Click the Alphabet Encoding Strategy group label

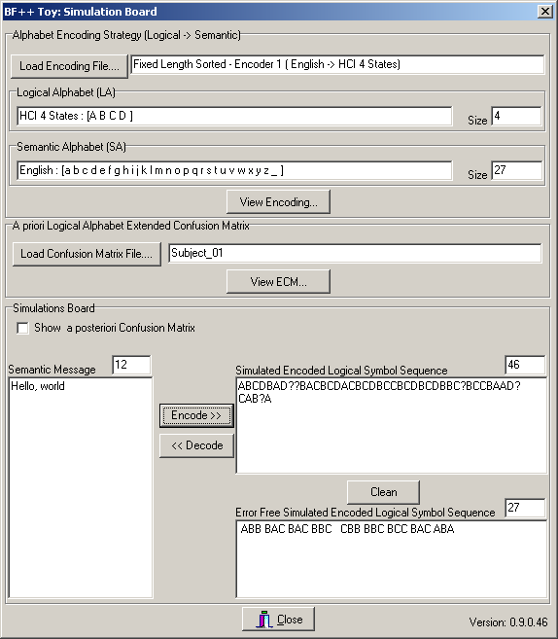coord(126,35)
